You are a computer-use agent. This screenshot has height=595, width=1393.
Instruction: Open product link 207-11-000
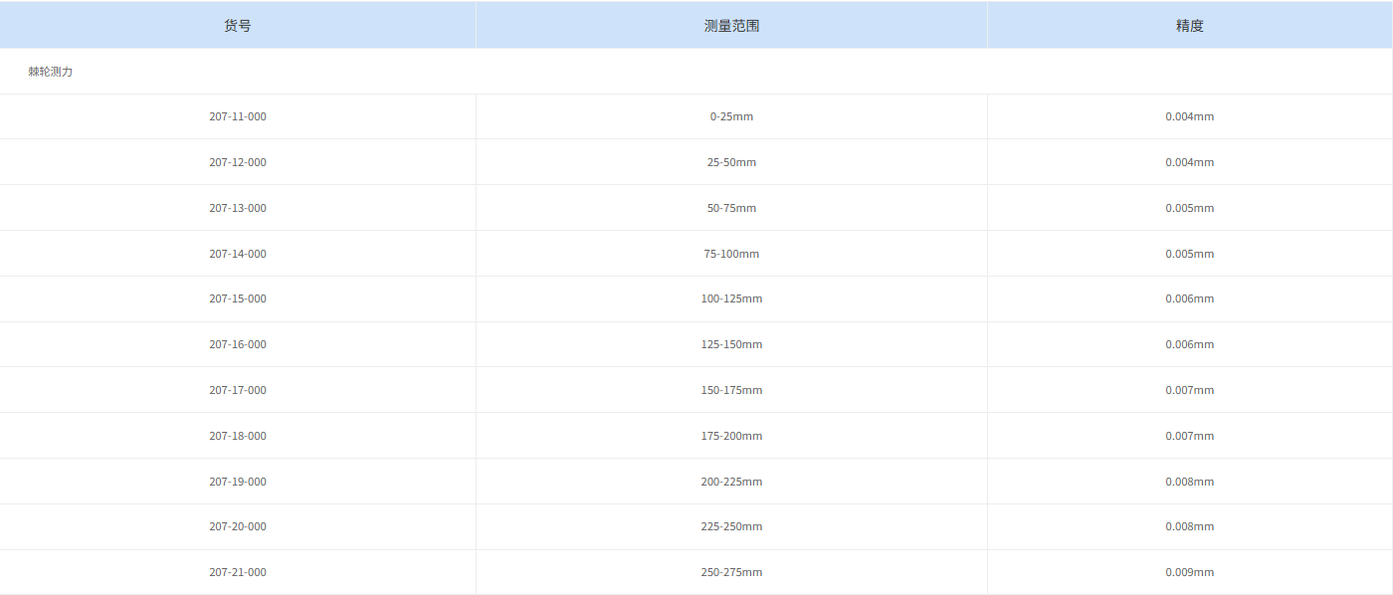coord(237,116)
